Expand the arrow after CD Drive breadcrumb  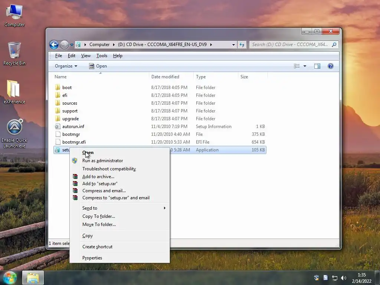pyautogui.click(x=211, y=45)
